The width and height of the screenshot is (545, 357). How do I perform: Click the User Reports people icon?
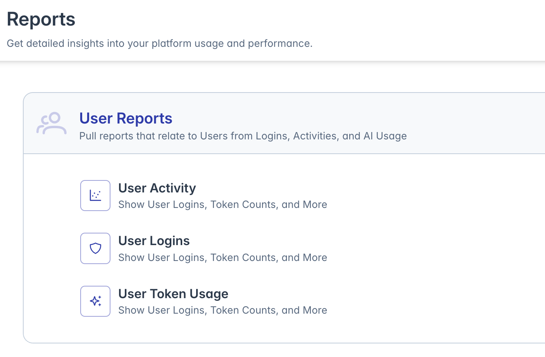pyautogui.click(x=52, y=124)
